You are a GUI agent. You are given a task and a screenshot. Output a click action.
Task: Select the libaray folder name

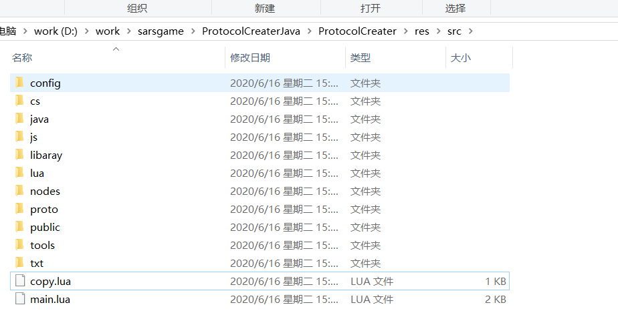click(46, 155)
